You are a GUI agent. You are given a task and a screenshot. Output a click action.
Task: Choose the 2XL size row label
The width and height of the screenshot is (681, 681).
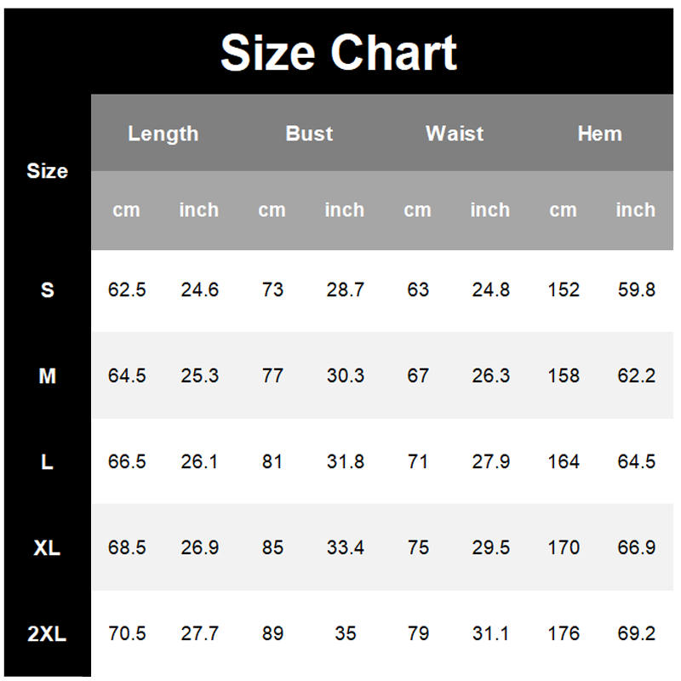click(x=47, y=634)
